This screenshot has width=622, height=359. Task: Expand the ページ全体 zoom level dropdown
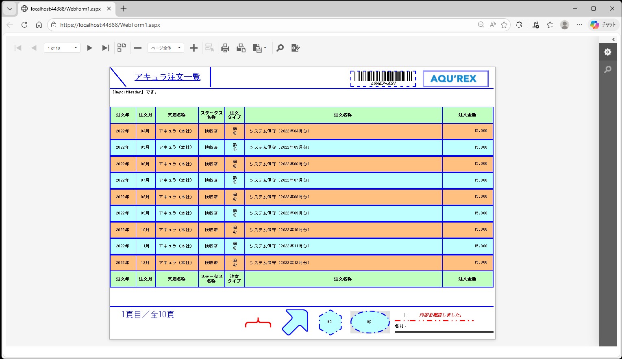[179, 48]
